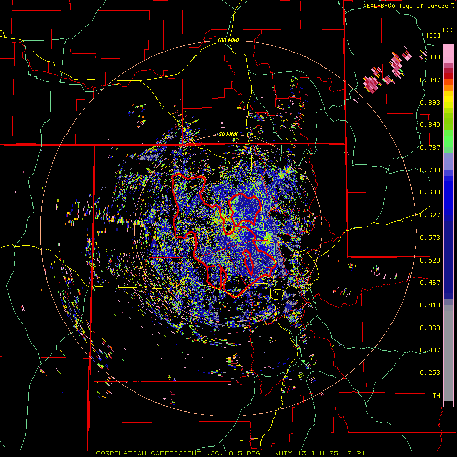Click the 0.573 legend value
Viewport: 457px width, 457px height.
point(430,238)
